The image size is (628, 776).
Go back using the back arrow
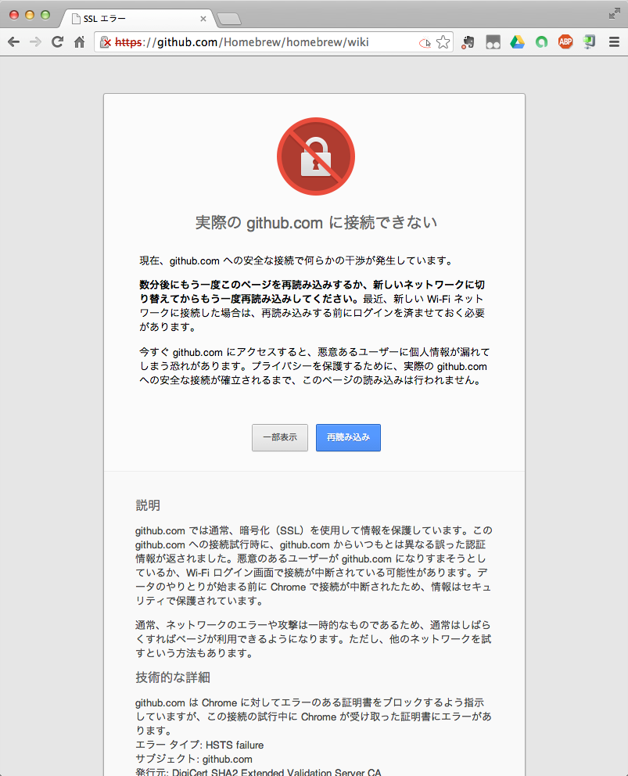[13, 42]
